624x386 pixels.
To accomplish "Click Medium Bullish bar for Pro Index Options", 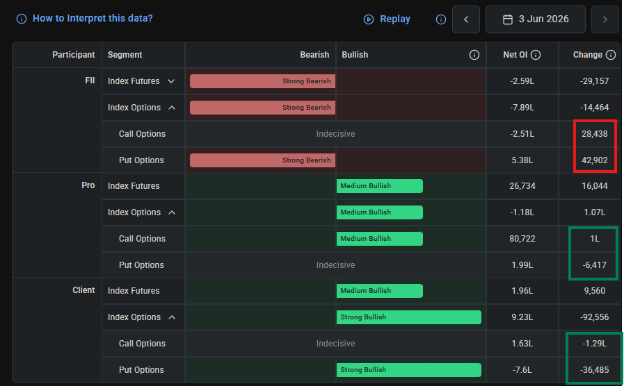I will tap(380, 212).
